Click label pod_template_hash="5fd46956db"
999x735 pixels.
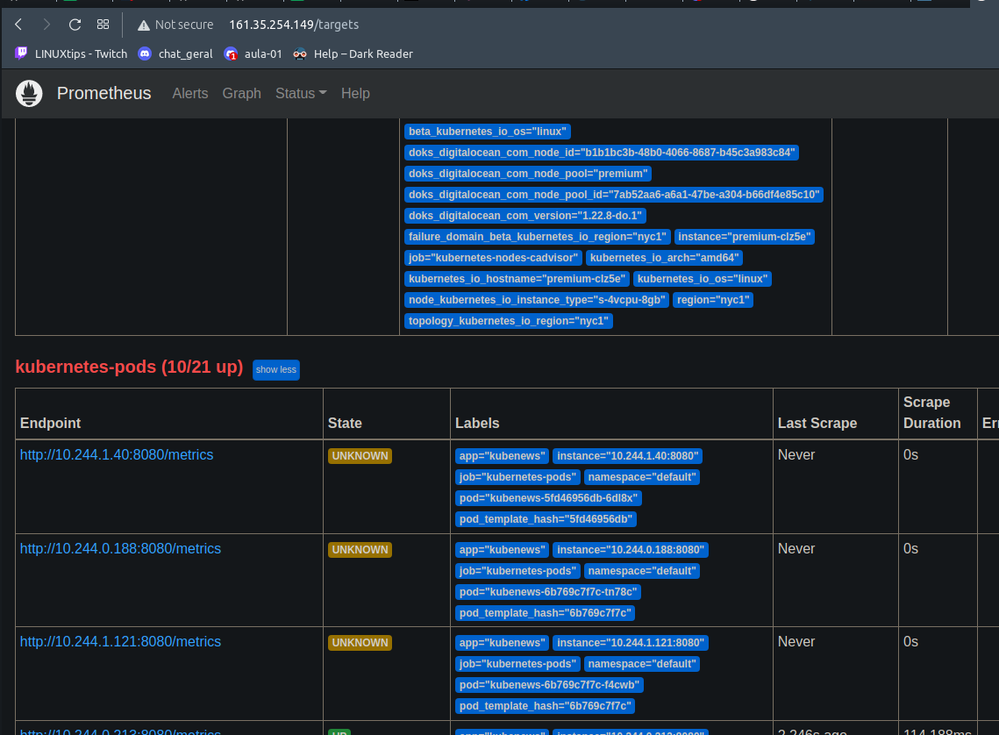(546, 519)
